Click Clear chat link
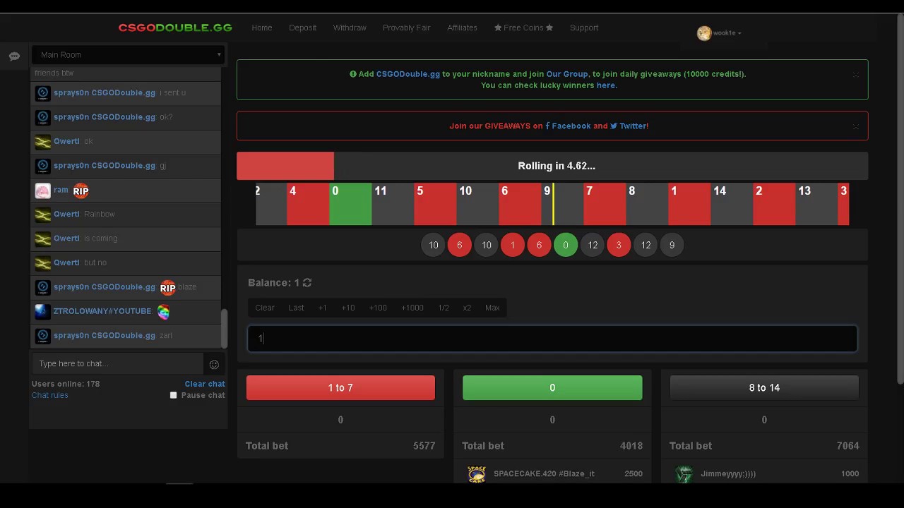 [x=205, y=384]
